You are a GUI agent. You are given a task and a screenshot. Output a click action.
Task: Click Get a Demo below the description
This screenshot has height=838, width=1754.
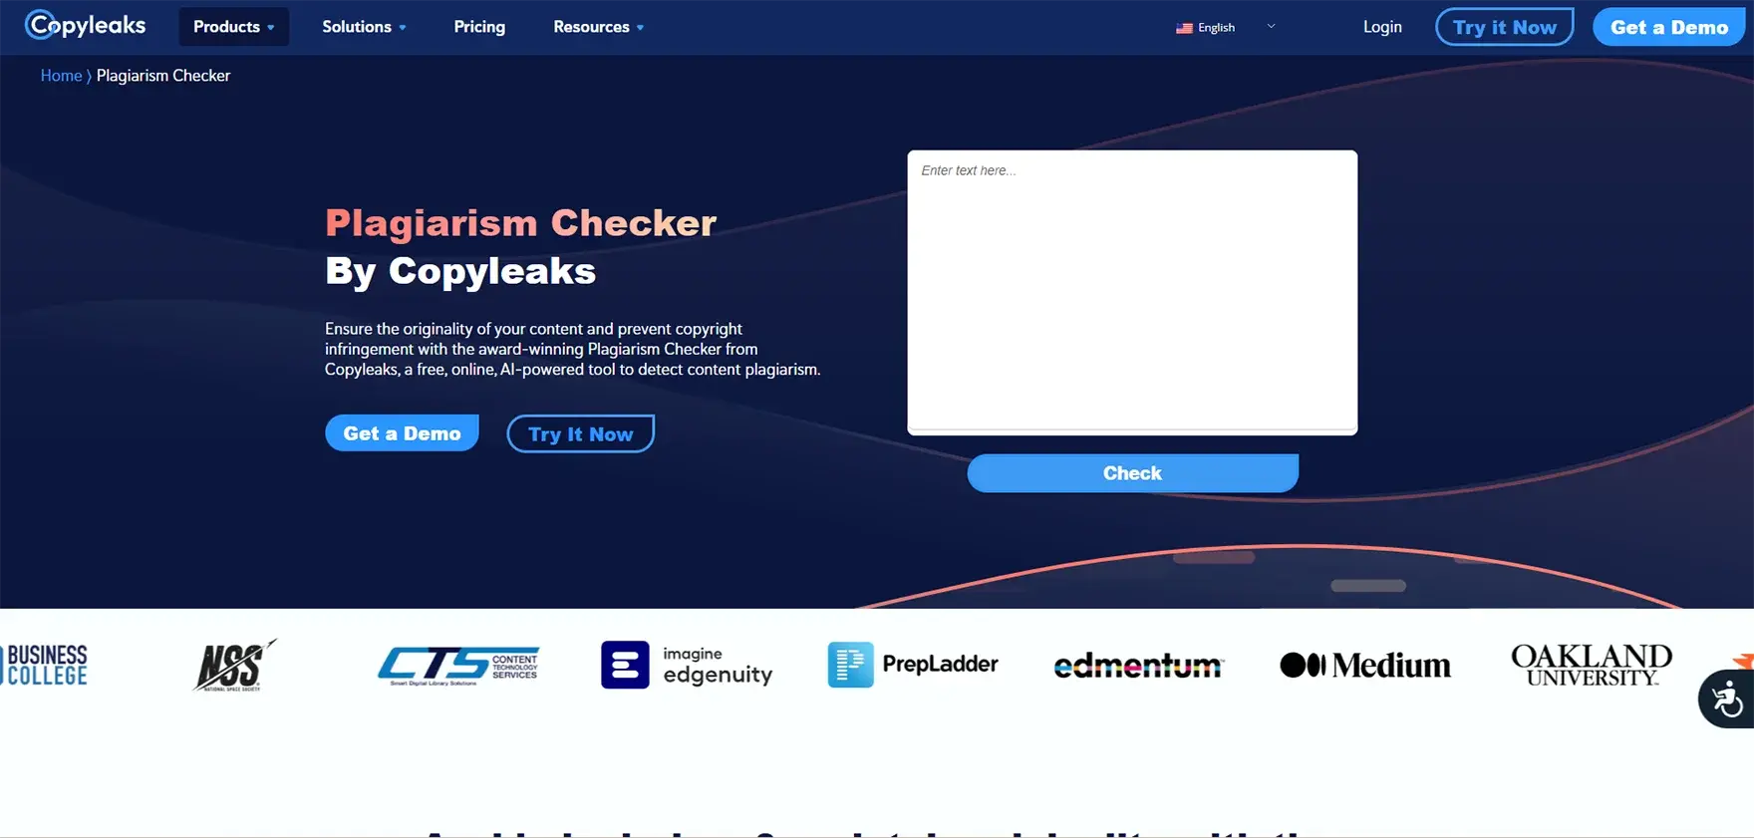click(x=402, y=433)
